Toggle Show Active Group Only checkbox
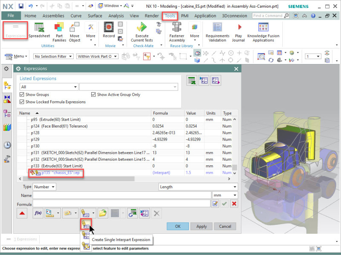Viewport: 341px width, 255px height. click(93, 94)
